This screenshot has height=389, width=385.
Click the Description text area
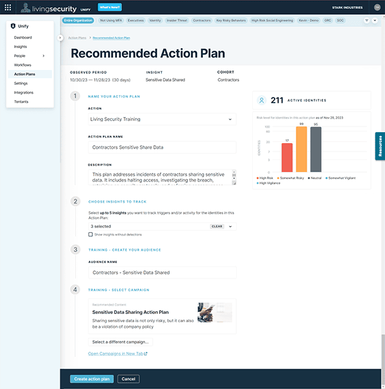pos(160,177)
